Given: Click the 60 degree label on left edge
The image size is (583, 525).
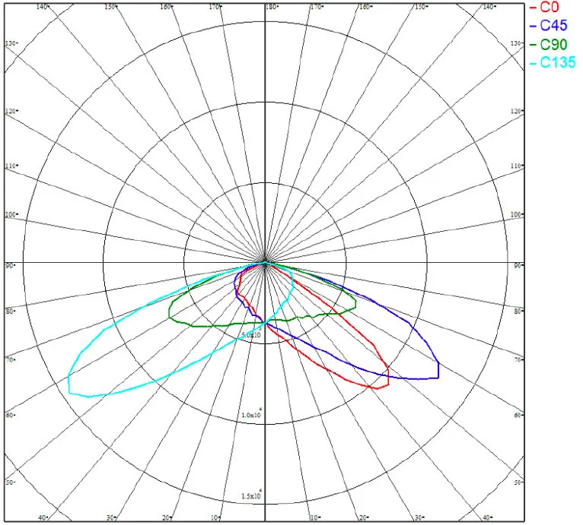Looking at the screenshot, I should point(11,415).
